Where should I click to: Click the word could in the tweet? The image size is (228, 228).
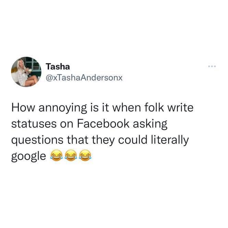[x=133, y=140]
